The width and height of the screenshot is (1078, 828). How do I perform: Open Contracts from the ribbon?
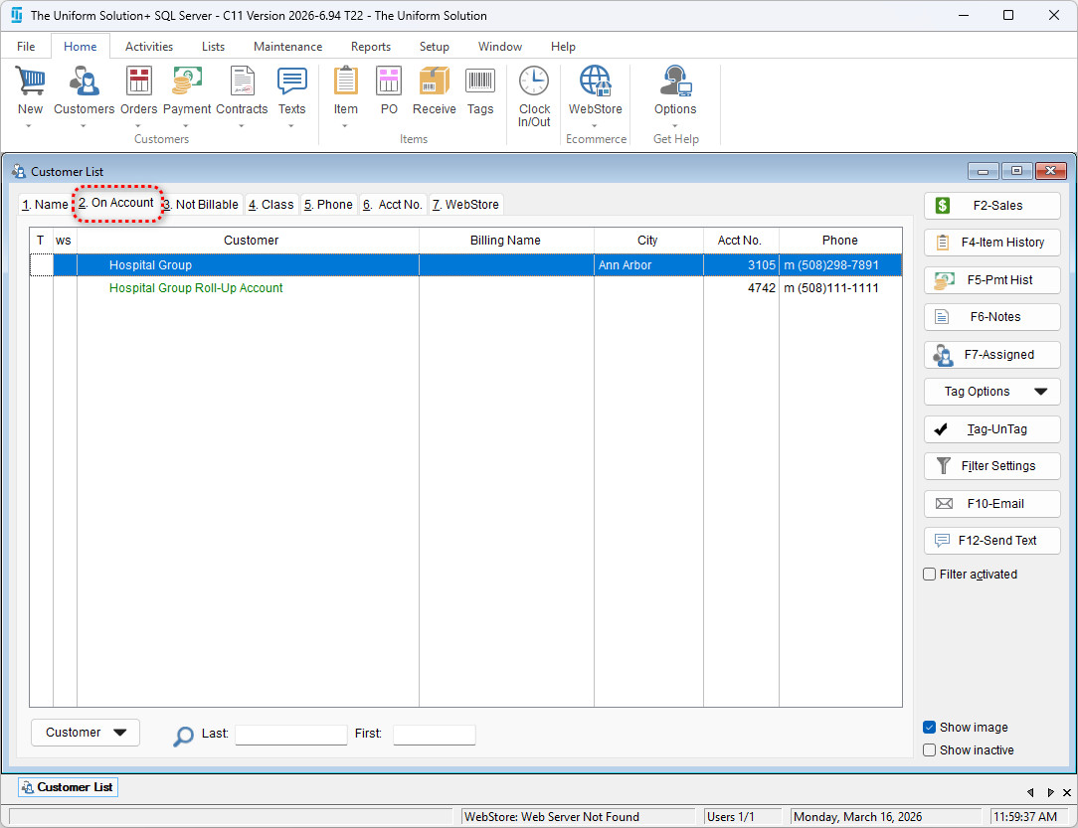coord(242,82)
